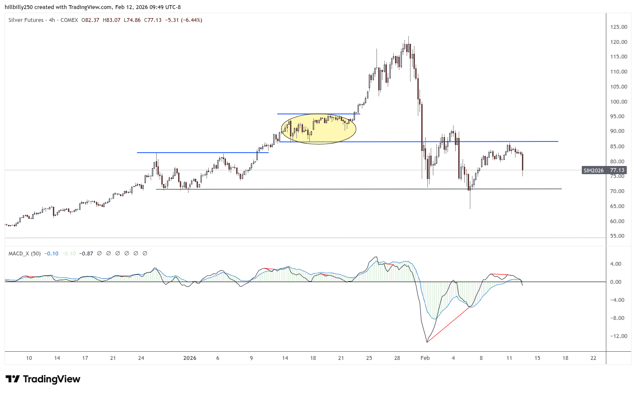Click the -5.31 (-6.44%) change value

183,20
